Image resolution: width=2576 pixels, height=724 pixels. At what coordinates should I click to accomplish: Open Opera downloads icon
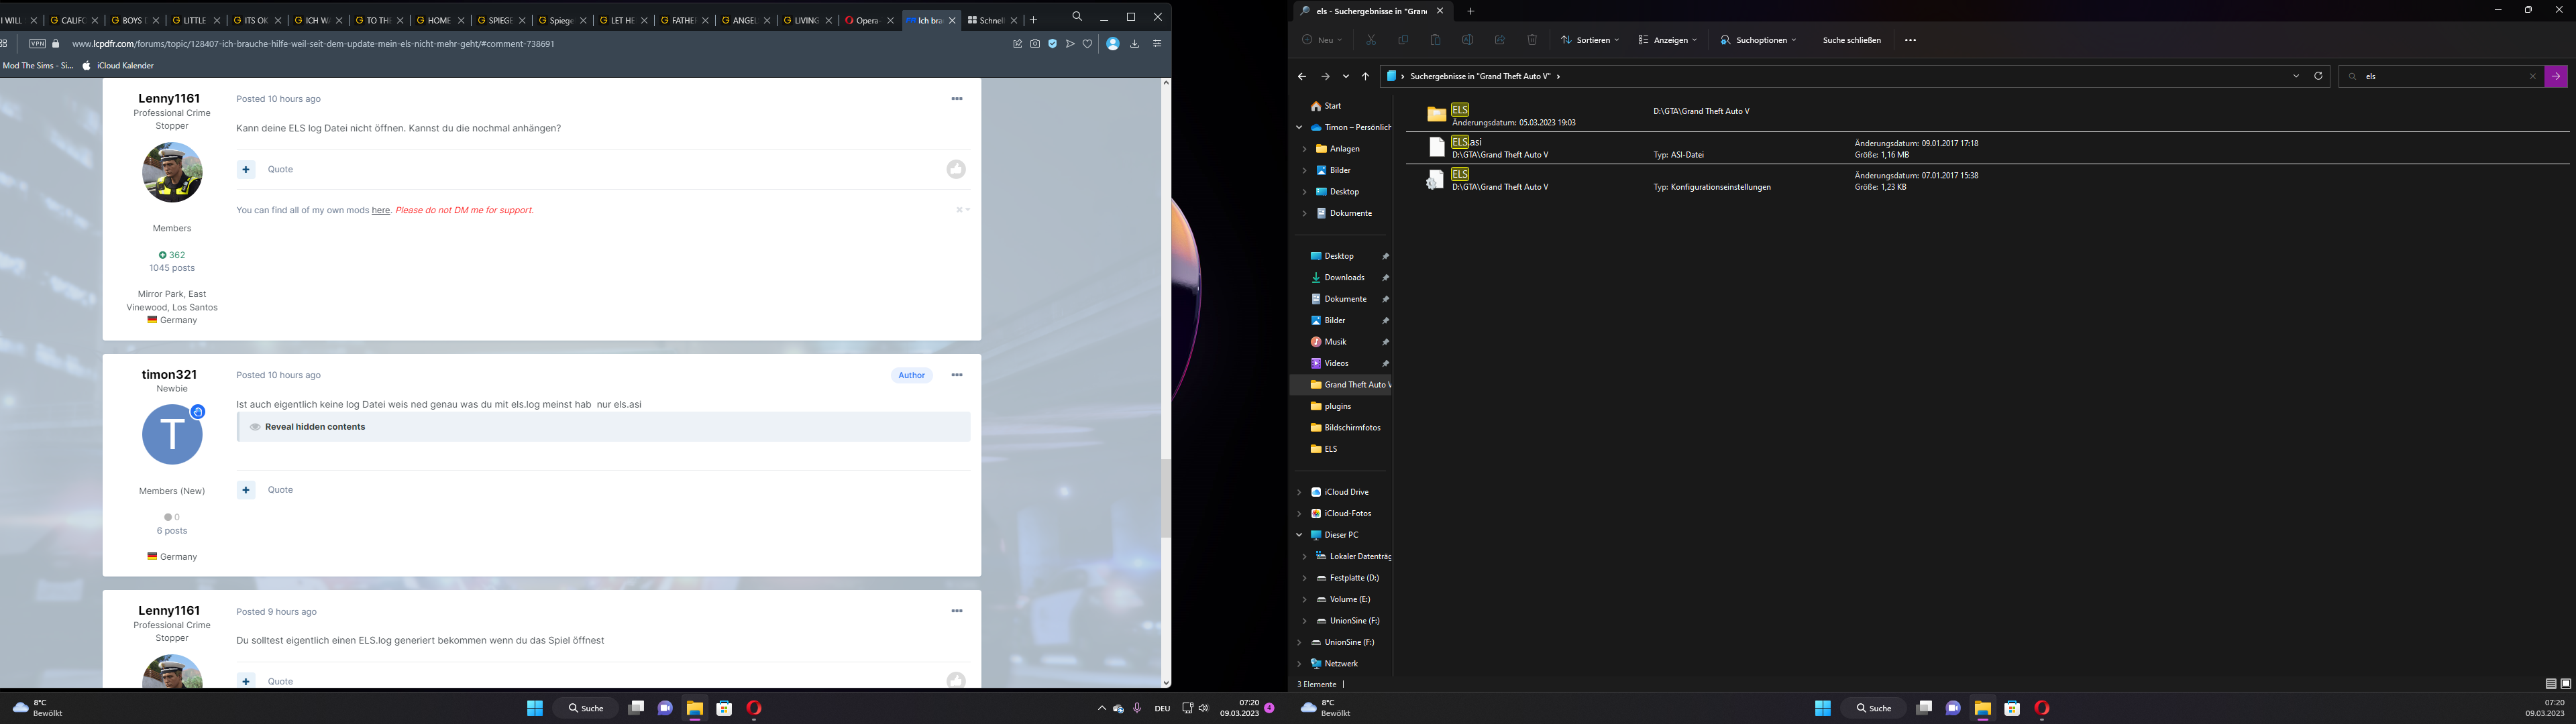point(1134,44)
